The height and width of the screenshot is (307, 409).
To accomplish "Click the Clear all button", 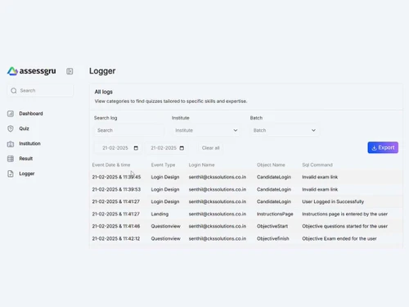I will pyautogui.click(x=210, y=148).
